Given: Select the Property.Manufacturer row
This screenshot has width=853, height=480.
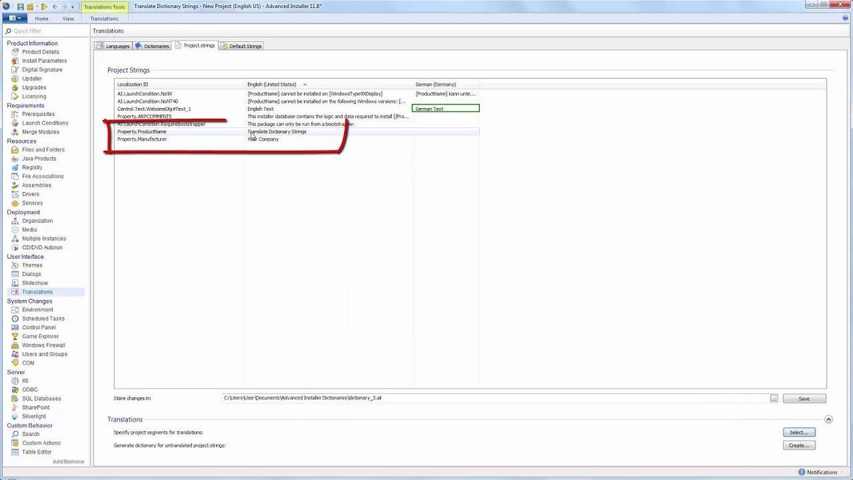Looking at the screenshot, I should (297, 139).
